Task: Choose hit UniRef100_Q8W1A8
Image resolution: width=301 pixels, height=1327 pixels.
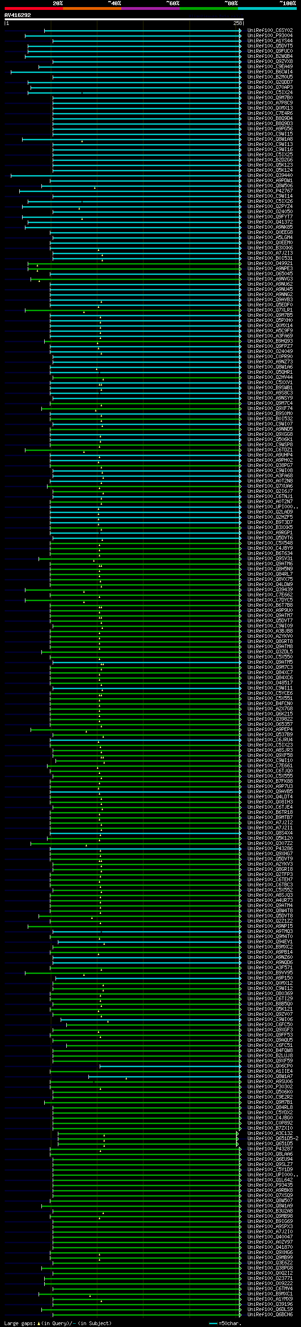Action: (x=270, y=139)
